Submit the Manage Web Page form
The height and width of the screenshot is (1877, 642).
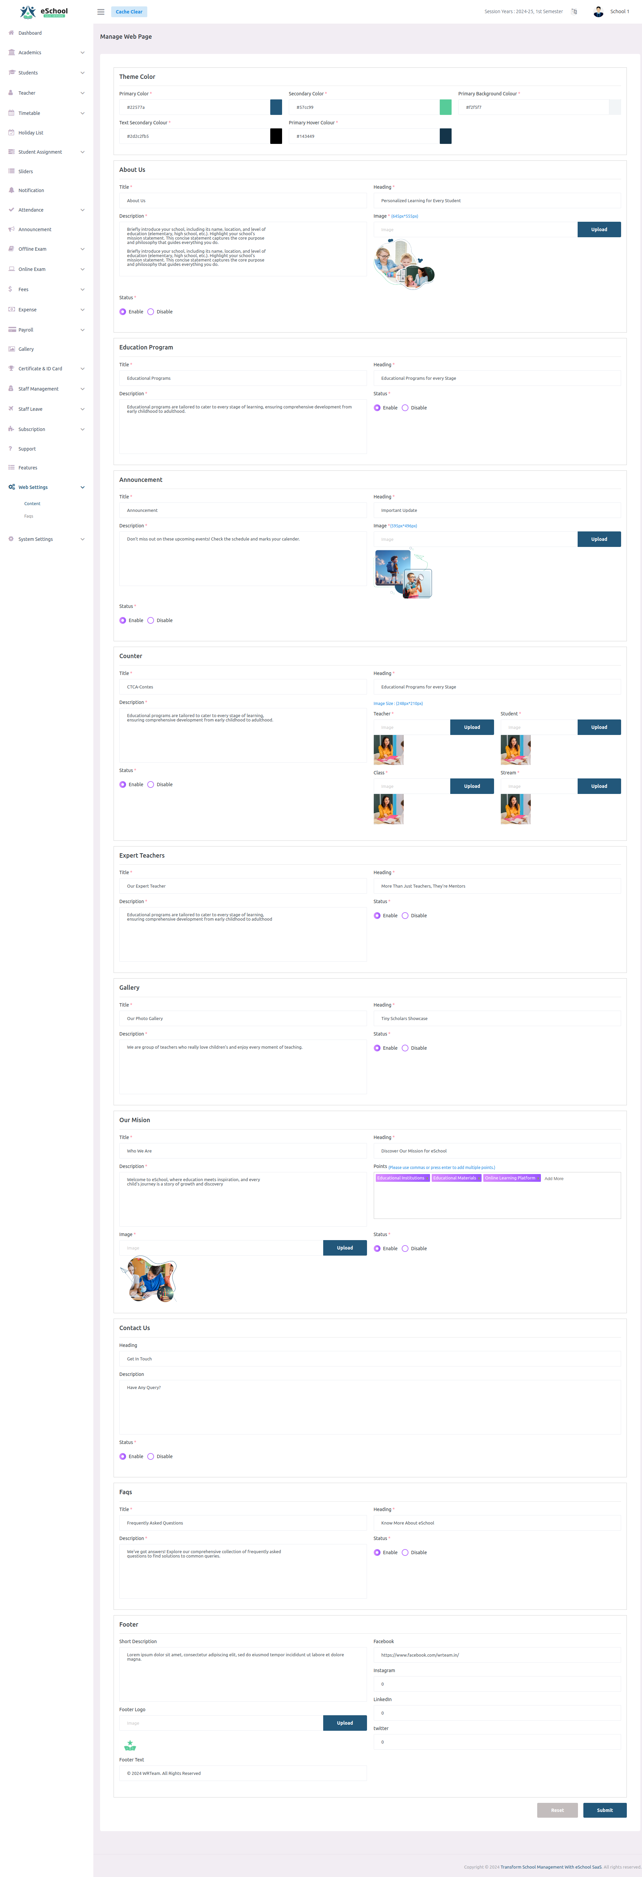pos(605,1810)
